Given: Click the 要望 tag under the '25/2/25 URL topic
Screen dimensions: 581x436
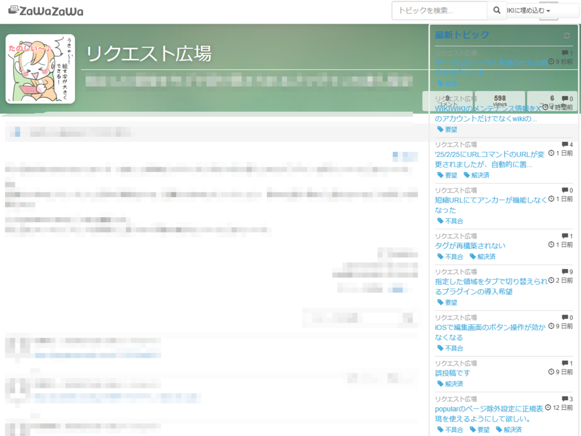Looking at the screenshot, I should [447, 175].
